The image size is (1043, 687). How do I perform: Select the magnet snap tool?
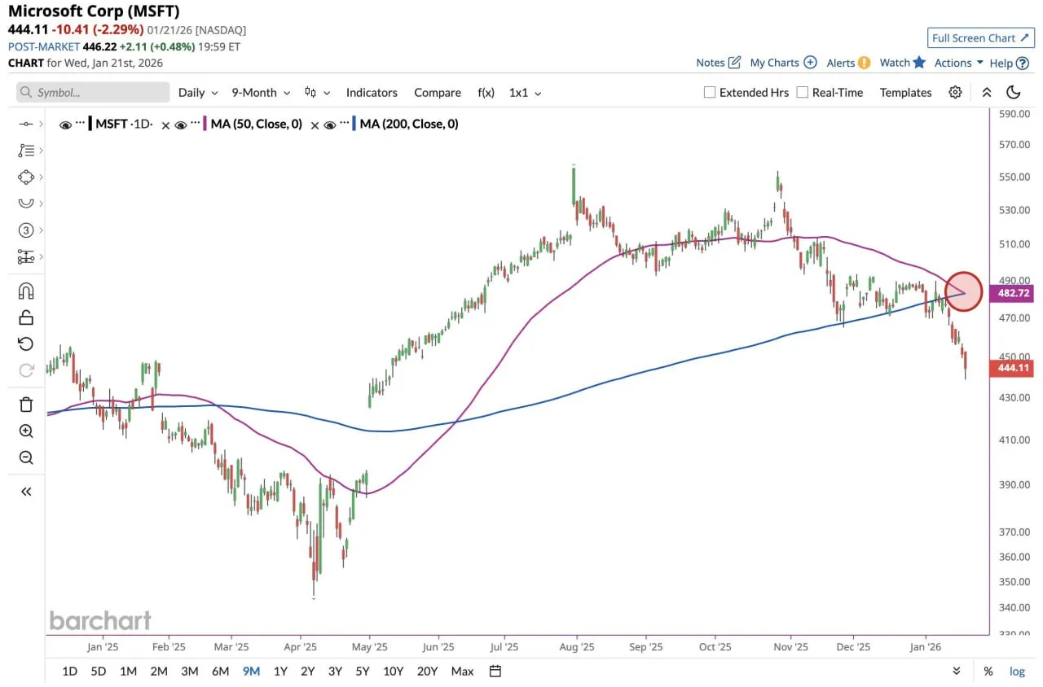(x=26, y=291)
